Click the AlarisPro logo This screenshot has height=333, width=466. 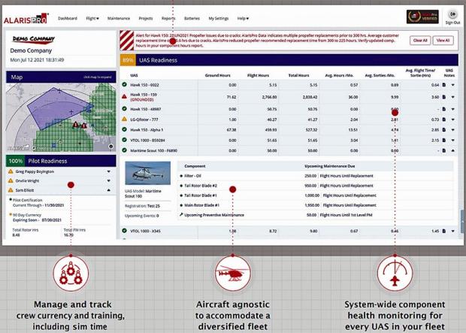(27, 17)
